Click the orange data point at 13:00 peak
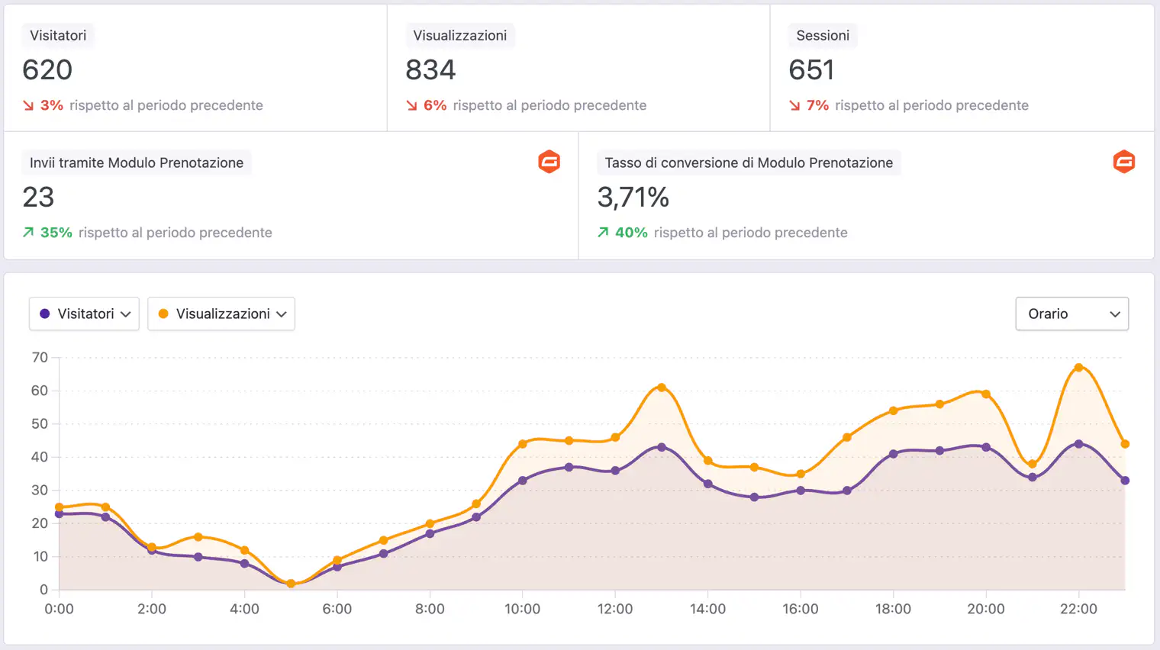 coord(662,388)
